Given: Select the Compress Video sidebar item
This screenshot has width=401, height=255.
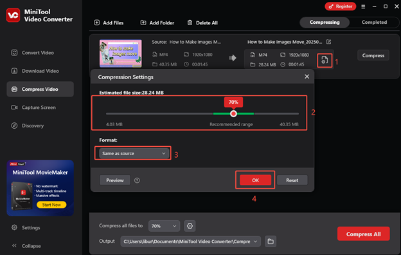Looking at the screenshot, I should (40, 90).
